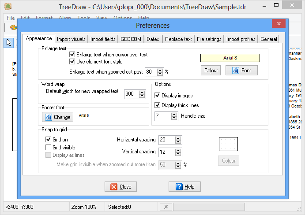Viewport: 305px width, 215px height.
Task: Increase default width for wrapped text
Action: [142, 92]
